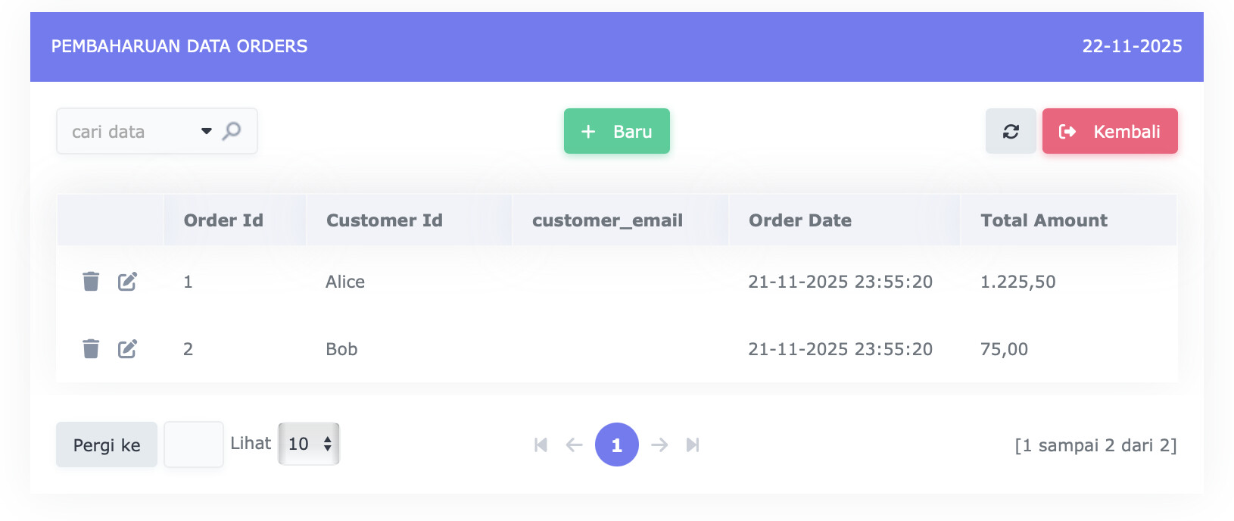Go to the previous page
This screenshot has height=521, width=1234.
pyautogui.click(x=574, y=445)
